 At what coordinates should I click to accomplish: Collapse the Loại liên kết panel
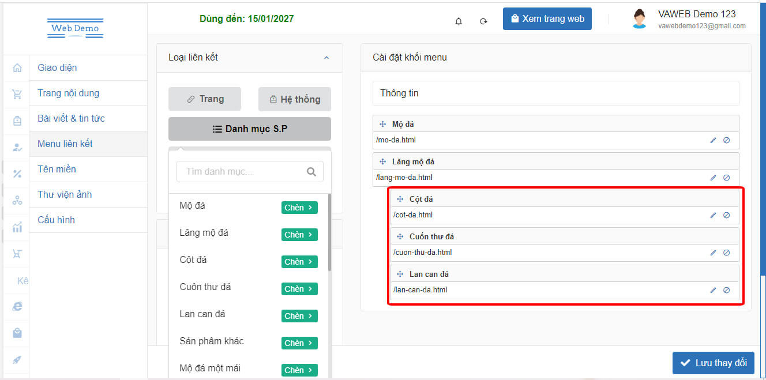click(x=326, y=58)
